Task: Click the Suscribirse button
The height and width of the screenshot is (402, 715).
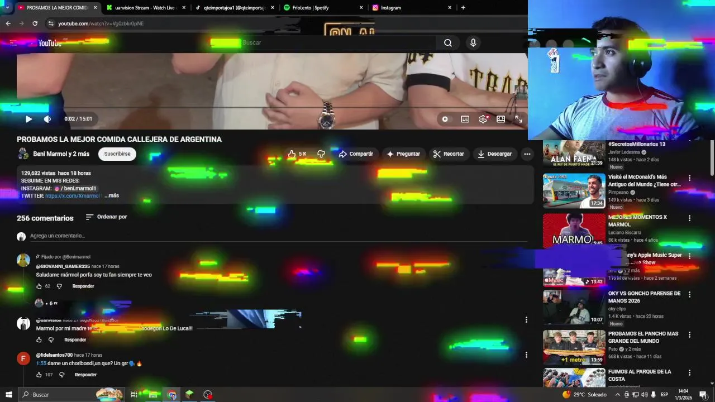Action: coord(117,154)
